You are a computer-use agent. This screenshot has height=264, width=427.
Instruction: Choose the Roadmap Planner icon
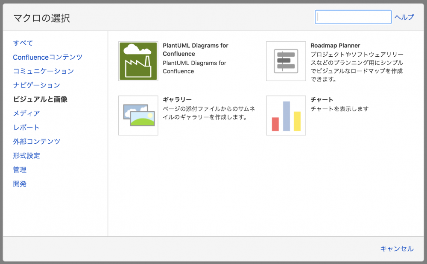tap(286, 61)
